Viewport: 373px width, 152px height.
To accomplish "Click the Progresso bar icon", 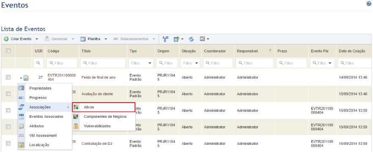I will click(x=21, y=98).
